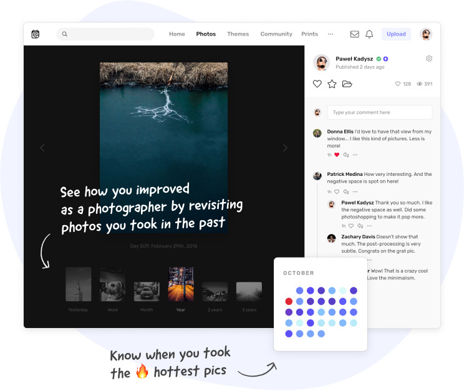Click the site logo in the header
464x391 pixels.
37,34
